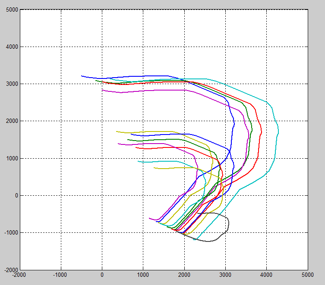The height and width of the screenshot is (285, 325).
Task: Click the x-axis tick label 1000
Action: point(143,274)
